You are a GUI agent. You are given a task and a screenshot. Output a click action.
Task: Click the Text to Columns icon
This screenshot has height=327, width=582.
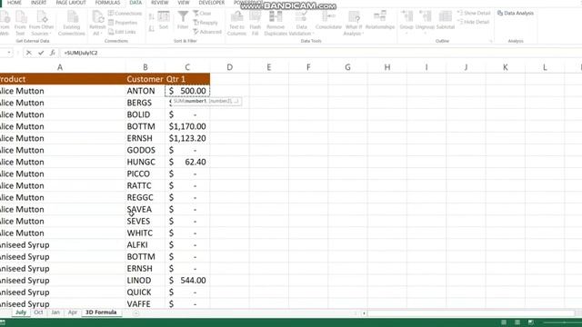pos(236,23)
